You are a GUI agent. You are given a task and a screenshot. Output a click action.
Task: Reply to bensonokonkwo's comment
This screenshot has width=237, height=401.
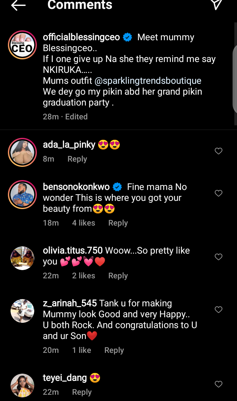[x=118, y=223]
